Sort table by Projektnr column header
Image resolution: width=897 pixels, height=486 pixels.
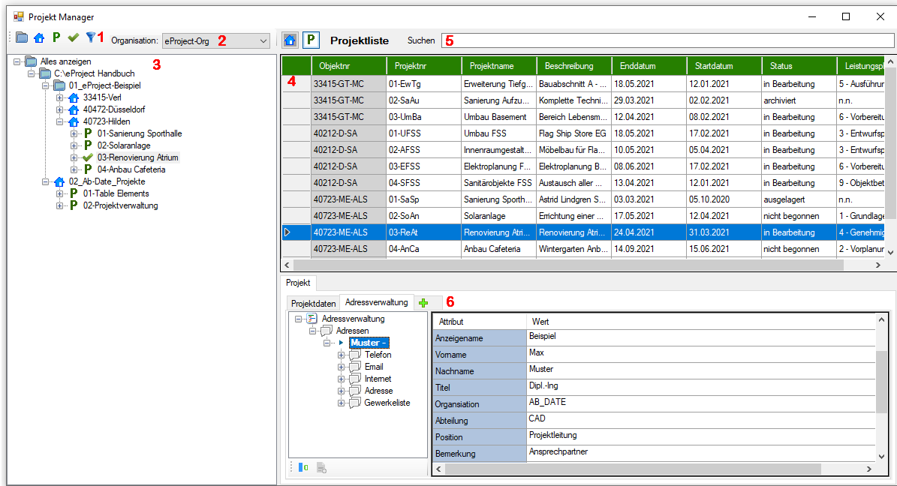point(423,66)
